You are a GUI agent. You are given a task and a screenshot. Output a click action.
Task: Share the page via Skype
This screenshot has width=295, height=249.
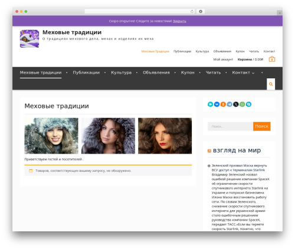pos(248,104)
